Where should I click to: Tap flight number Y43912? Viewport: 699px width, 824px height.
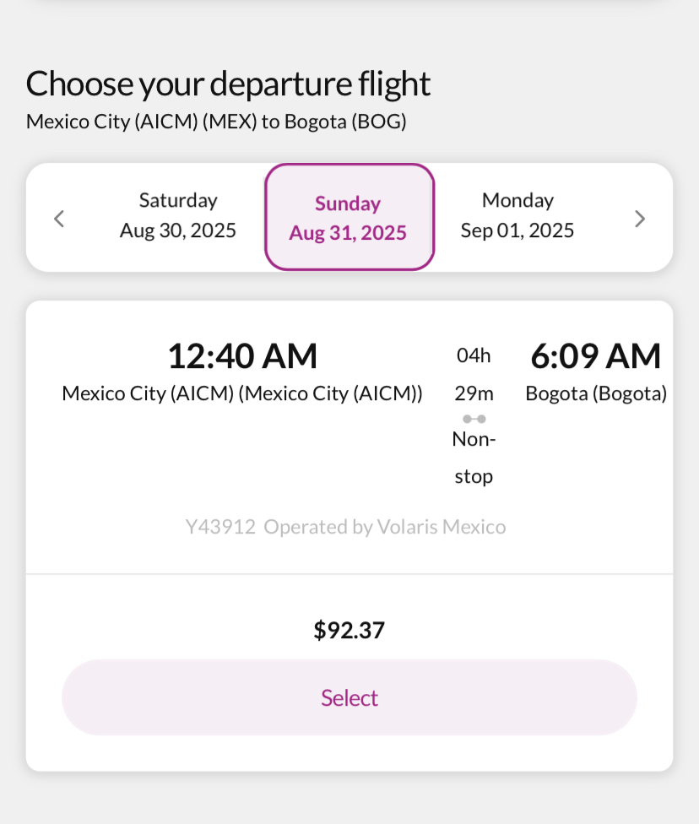(x=220, y=528)
